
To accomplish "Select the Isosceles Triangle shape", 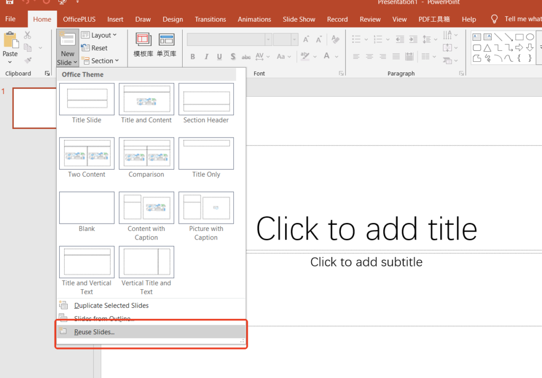I will [487, 48].
